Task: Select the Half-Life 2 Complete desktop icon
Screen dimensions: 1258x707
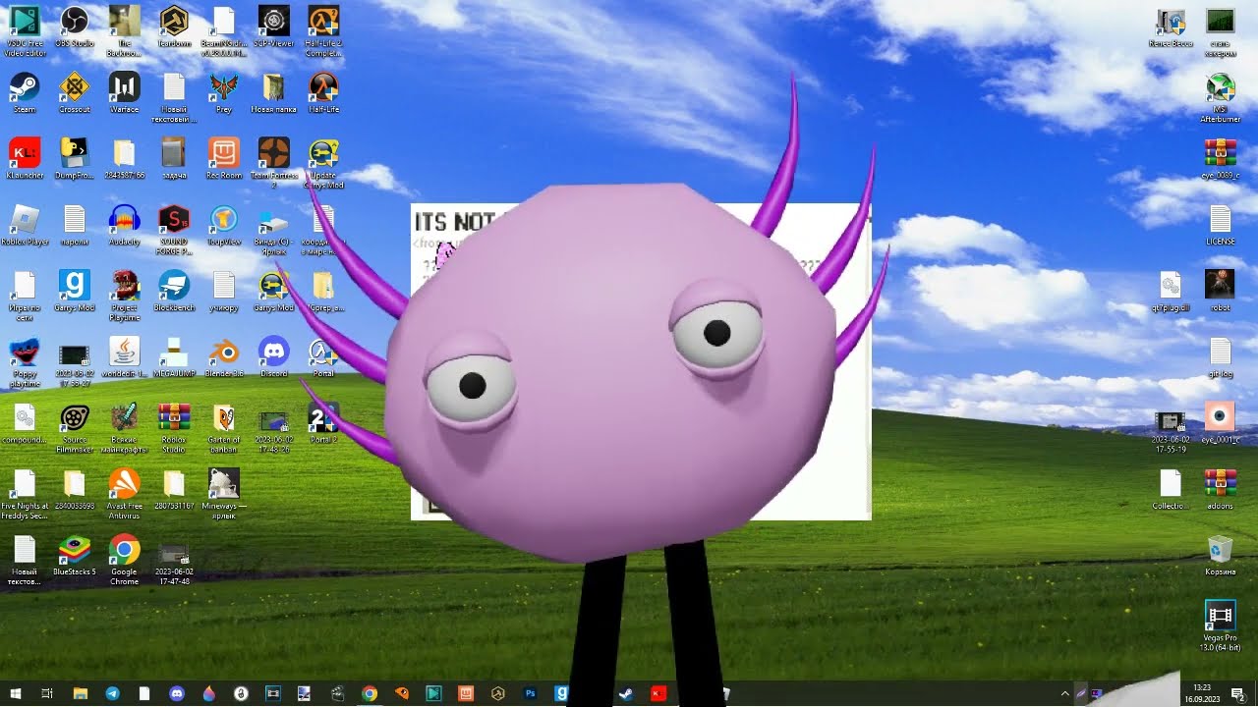Action: pyautogui.click(x=323, y=31)
